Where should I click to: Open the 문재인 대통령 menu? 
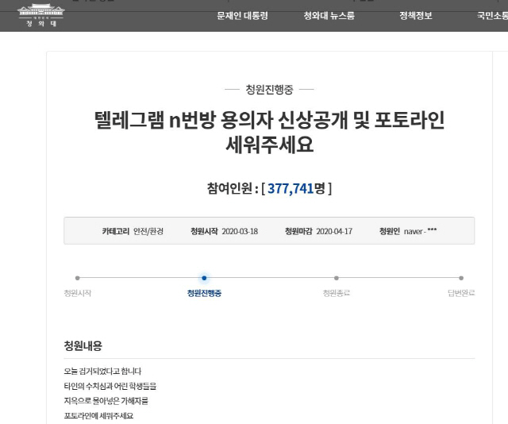pos(242,16)
